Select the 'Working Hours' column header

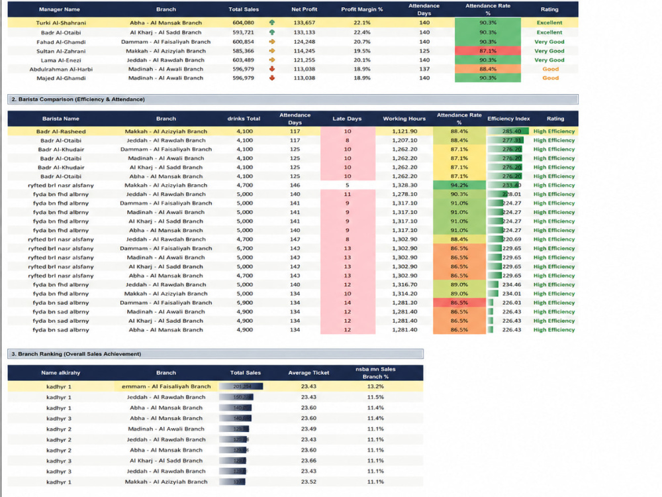tap(404, 119)
